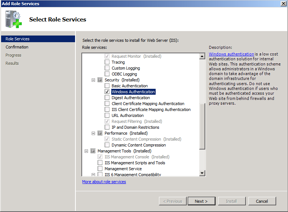
Task: Select the Confirmation step in sidebar
Action: (x=17, y=47)
